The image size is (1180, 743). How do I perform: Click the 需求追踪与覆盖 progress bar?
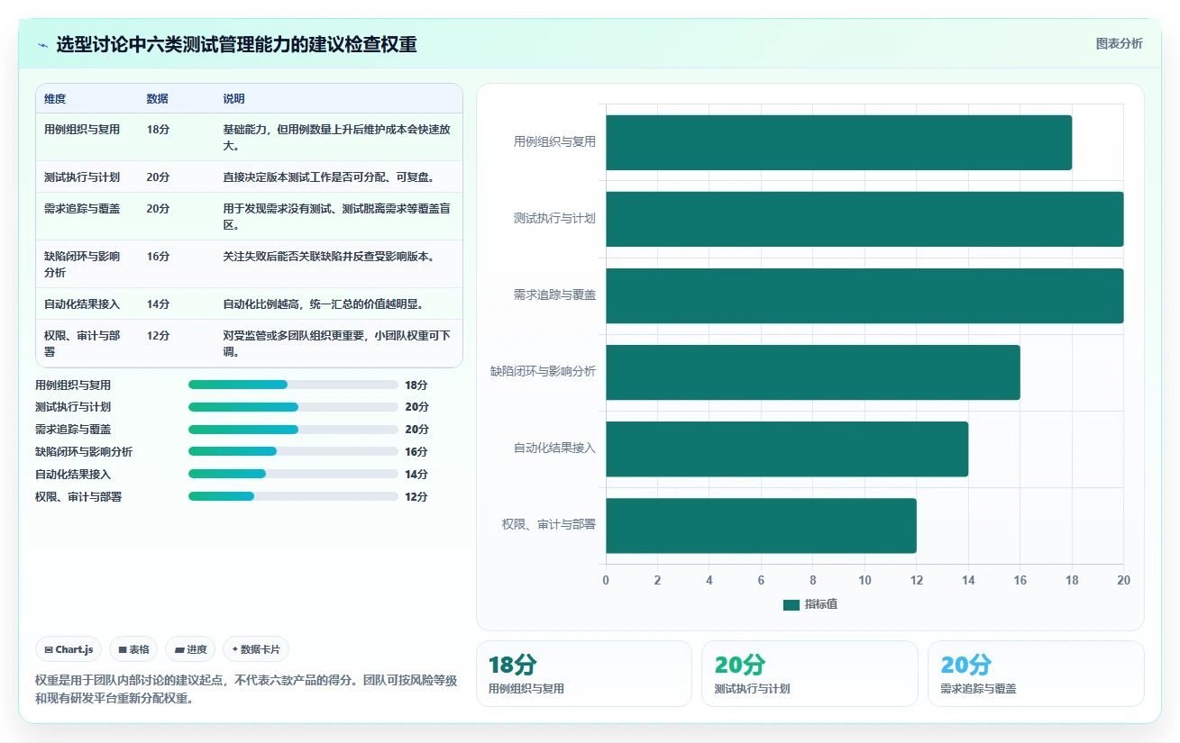pyautogui.click(x=293, y=430)
